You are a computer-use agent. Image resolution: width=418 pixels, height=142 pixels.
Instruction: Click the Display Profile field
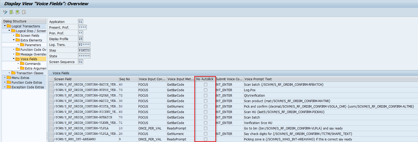81,39
